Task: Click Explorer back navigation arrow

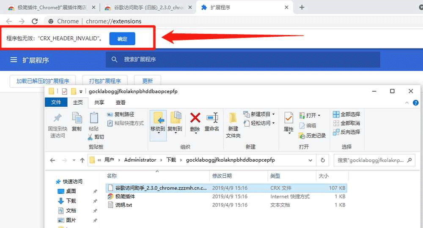Action: tap(52, 160)
